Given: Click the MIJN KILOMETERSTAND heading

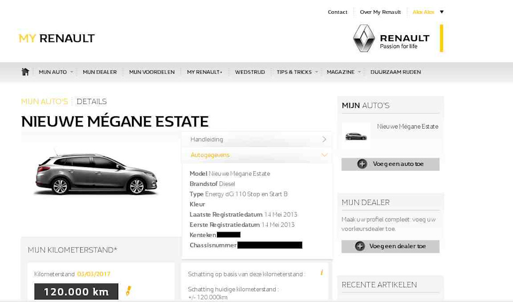Looking at the screenshot, I should coord(72,250).
